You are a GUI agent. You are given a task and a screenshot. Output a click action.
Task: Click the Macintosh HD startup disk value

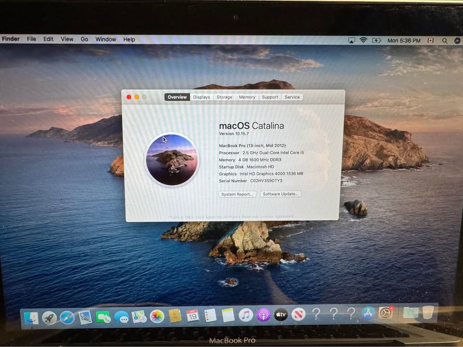(x=260, y=167)
